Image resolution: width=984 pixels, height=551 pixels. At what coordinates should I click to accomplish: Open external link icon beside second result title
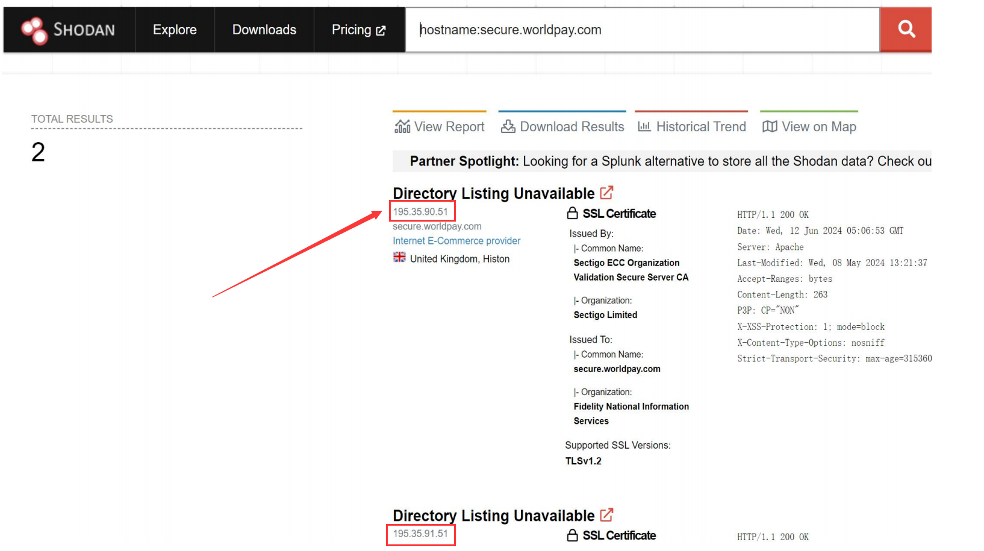coord(606,515)
